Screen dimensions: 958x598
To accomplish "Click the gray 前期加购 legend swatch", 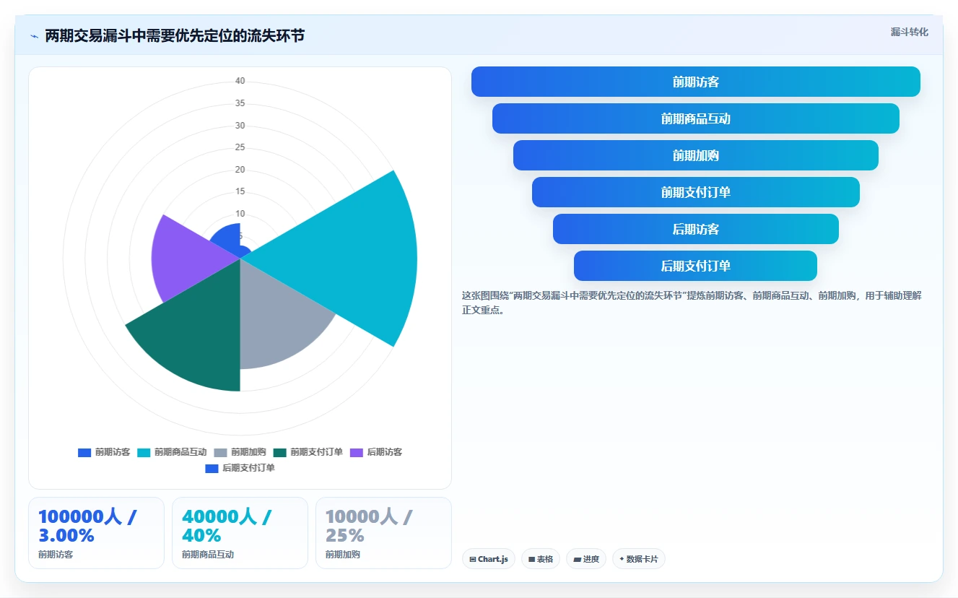I will point(220,452).
